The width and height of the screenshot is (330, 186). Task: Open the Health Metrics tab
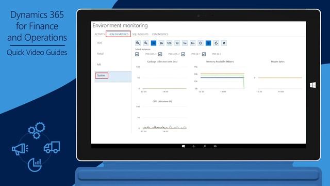118,34
